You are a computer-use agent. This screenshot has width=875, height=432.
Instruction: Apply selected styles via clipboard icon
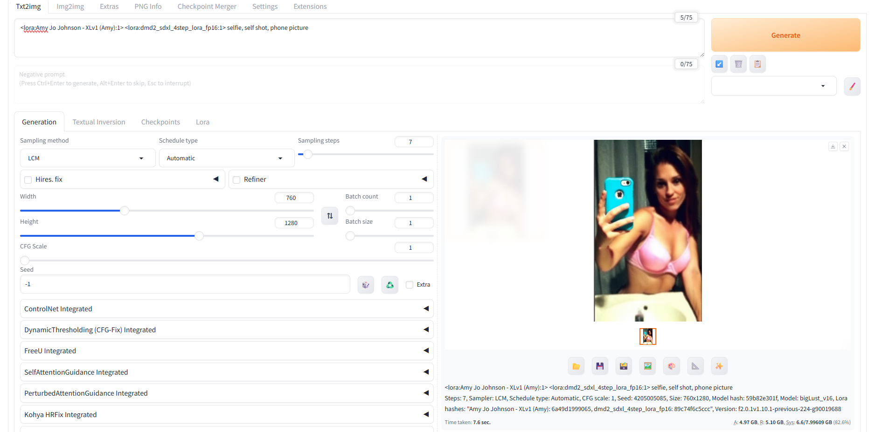coord(757,64)
